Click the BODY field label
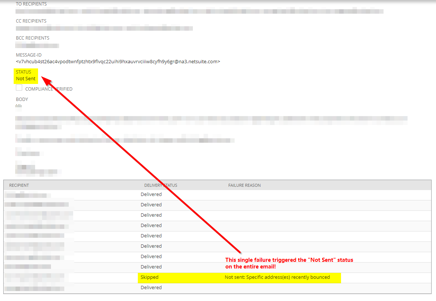 pos(22,99)
